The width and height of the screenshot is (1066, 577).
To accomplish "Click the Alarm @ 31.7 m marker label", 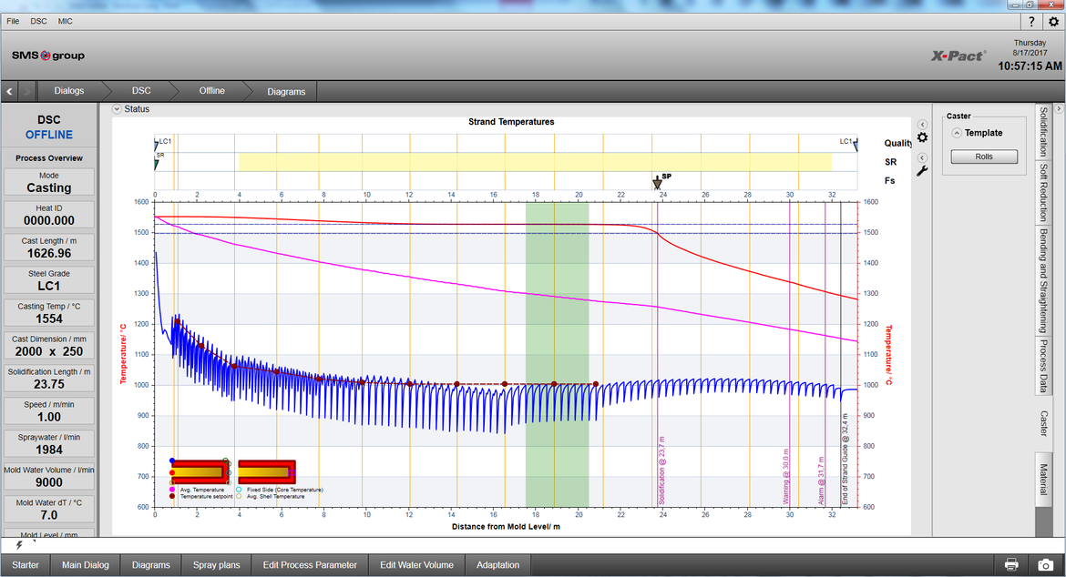I will [x=821, y=480].
